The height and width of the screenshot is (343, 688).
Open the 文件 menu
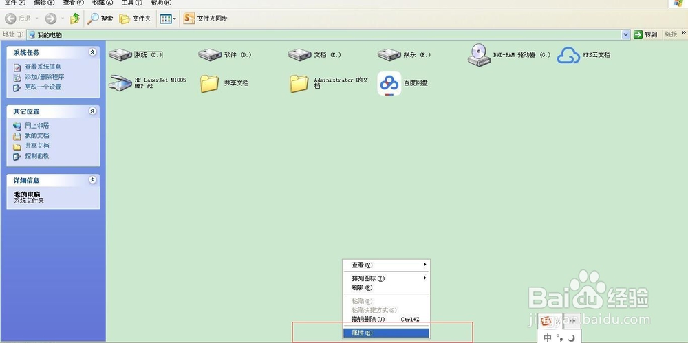pos(14,3)
